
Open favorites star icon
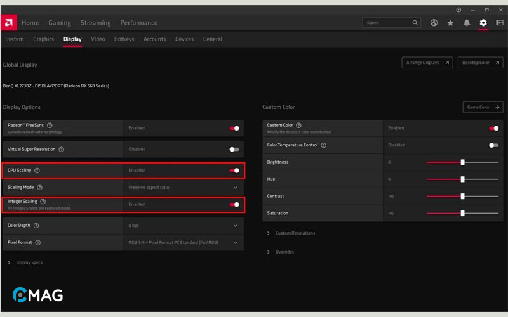(x=450, y=23)
